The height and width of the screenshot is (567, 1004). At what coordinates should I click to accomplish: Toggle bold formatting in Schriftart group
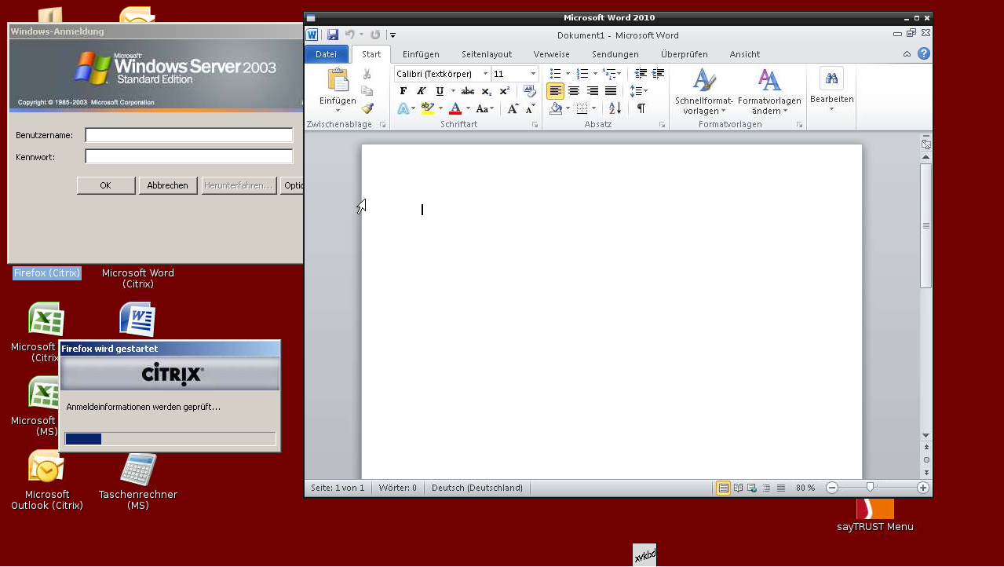[403, 91]
